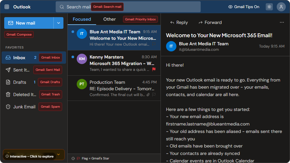Click the Gmail: Drafts tip label
290x163 pixels.
50,82
